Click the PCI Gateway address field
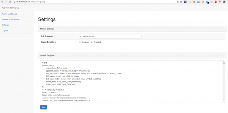Viewport: 228px width, 113px height. pyautogui.click(x=110, y=36)
